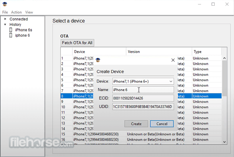Select row 12 in OTA table
This screenshot has height=157, width=234.
tap(141, 118)
